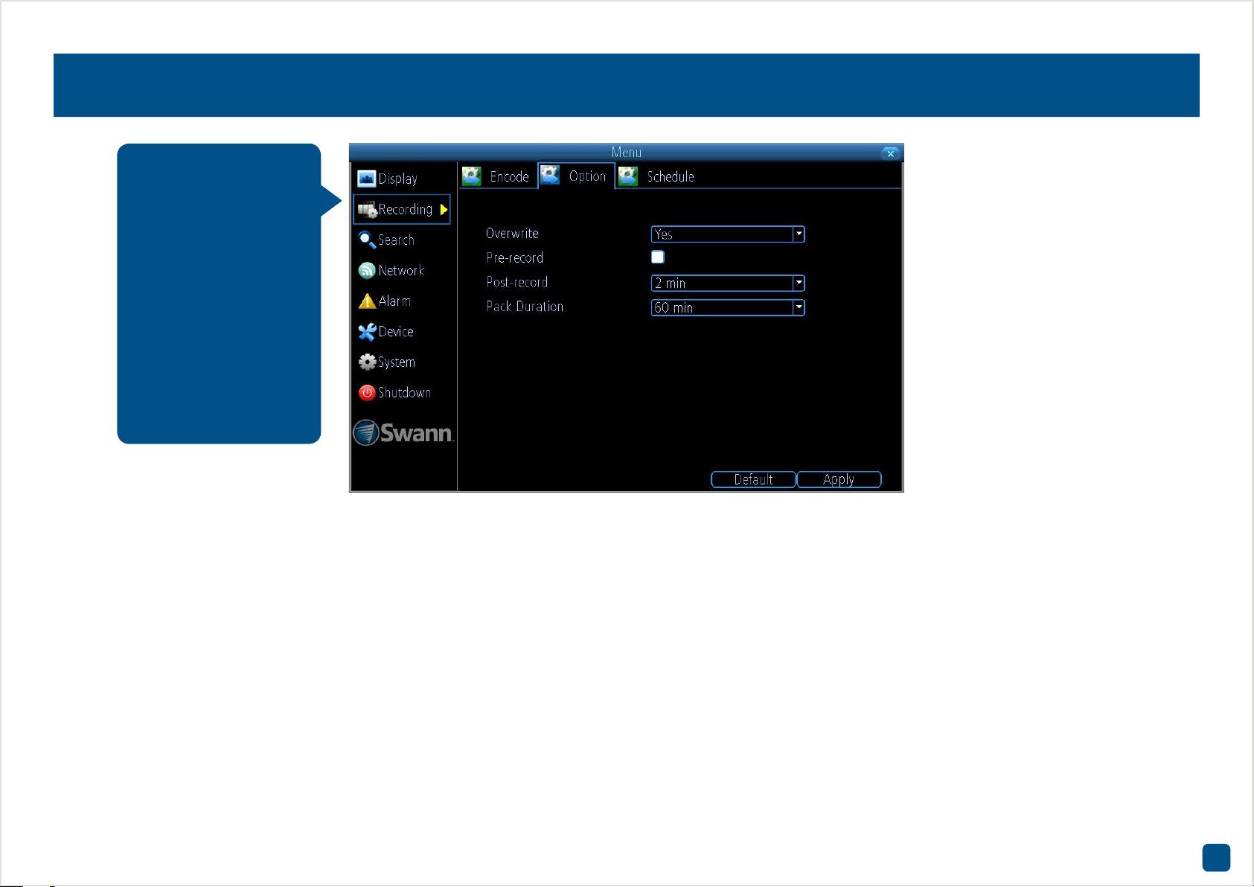The height and width of the screenshot is (887, 1254).
Task: Open the Pack Duration dropdown arrow
Action: (799, 307)
